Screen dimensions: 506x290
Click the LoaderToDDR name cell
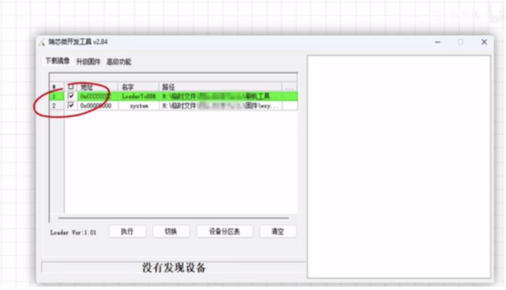139,96
